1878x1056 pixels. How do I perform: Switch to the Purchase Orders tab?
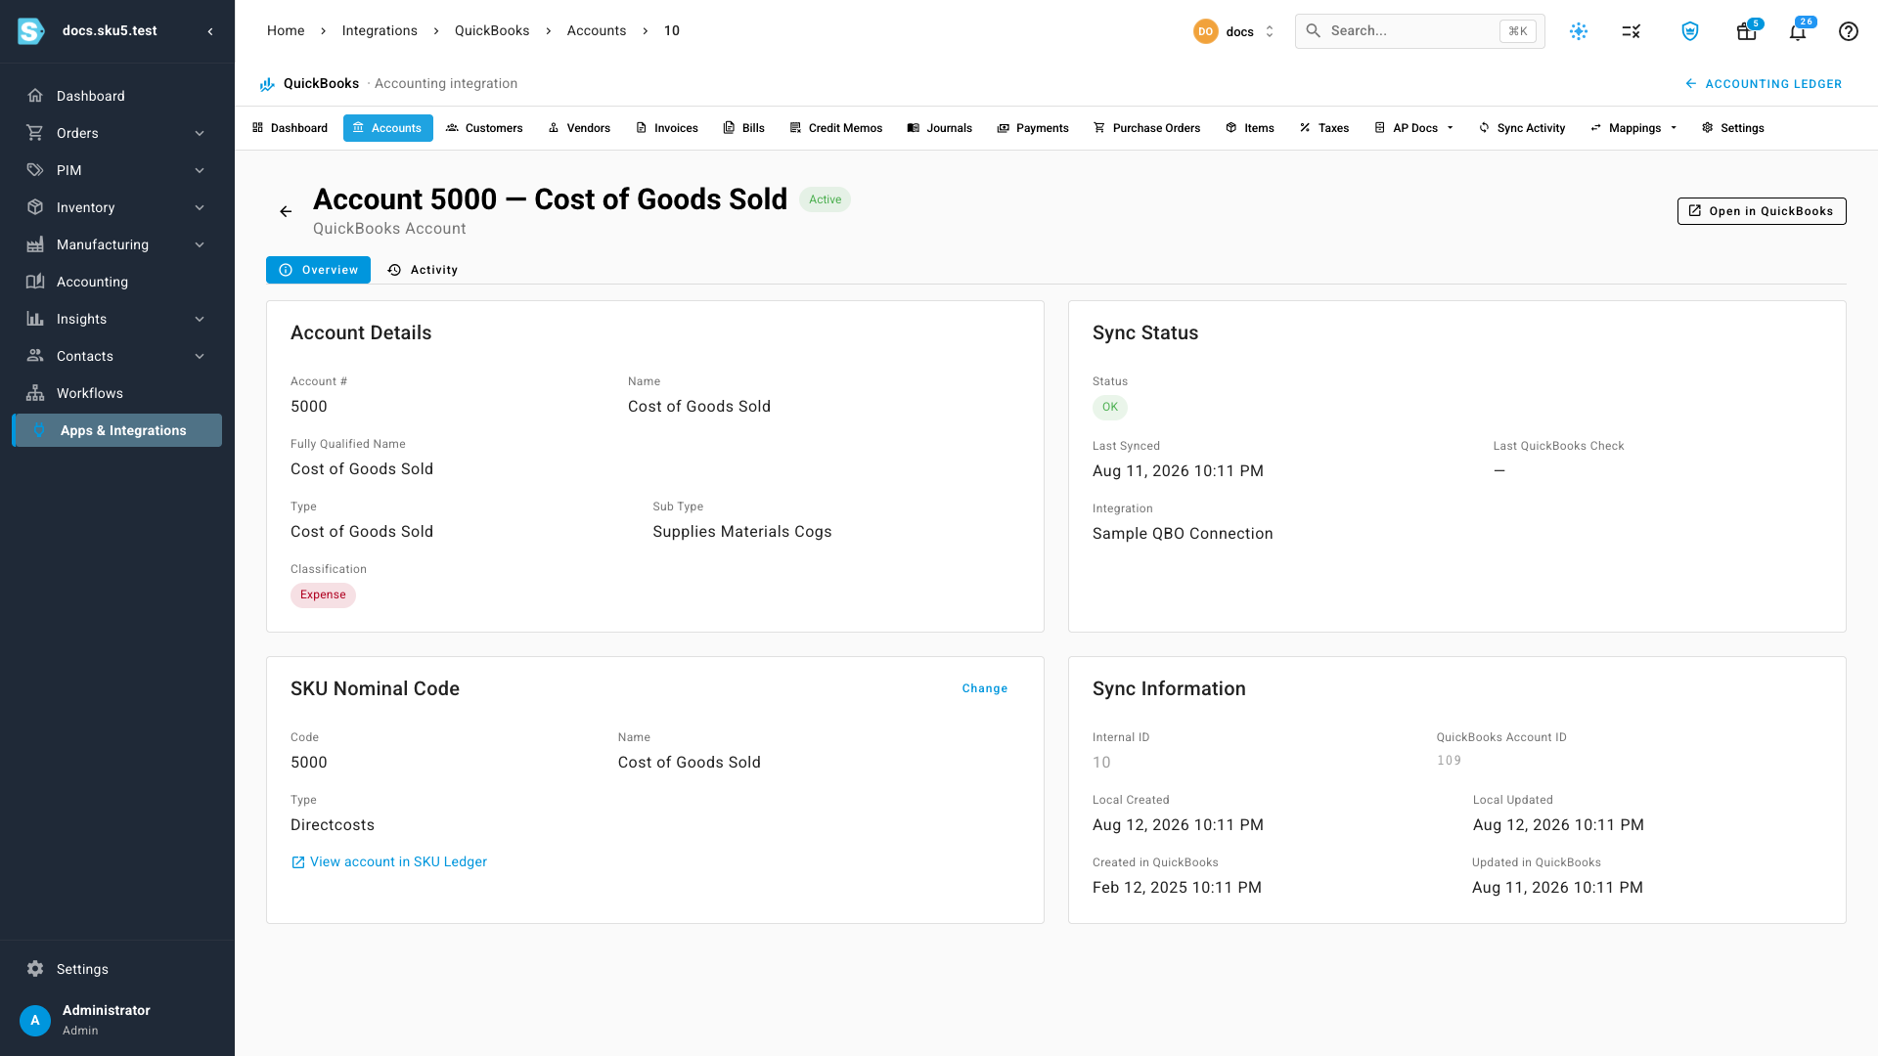pos(1147,128)
